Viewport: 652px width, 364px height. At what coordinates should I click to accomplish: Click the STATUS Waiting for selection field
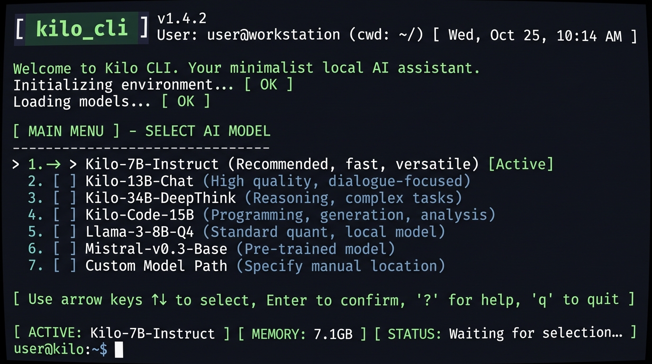point(505,333)
